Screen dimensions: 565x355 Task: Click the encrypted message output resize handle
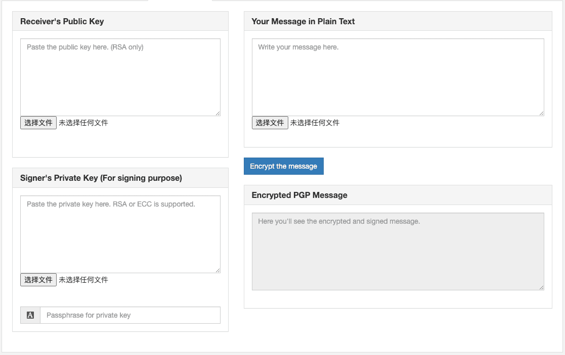pos(541,287)
